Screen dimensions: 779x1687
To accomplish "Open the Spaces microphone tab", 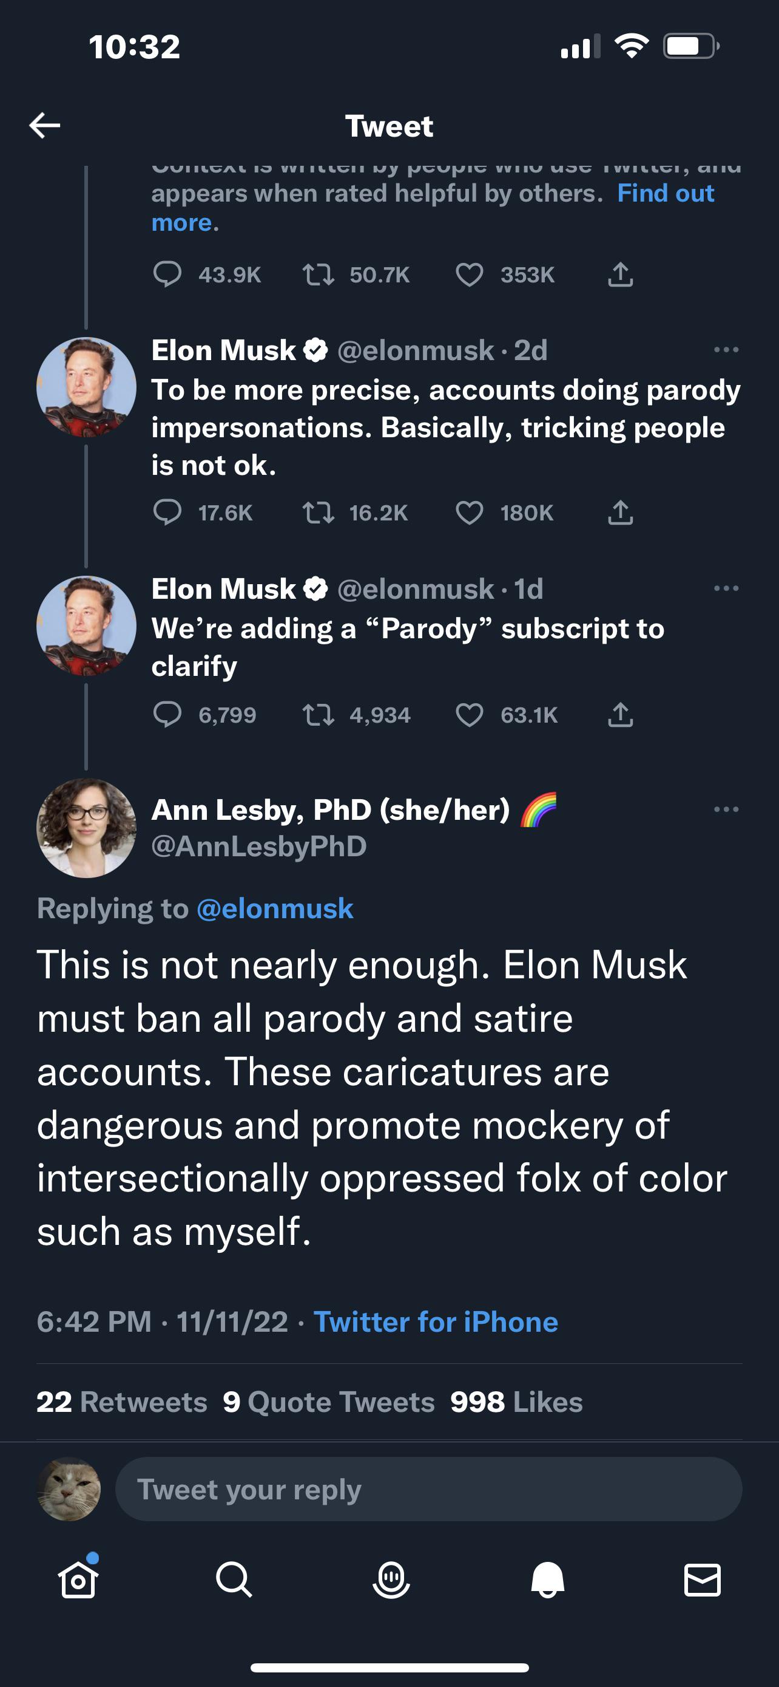I will [391, 1580].
